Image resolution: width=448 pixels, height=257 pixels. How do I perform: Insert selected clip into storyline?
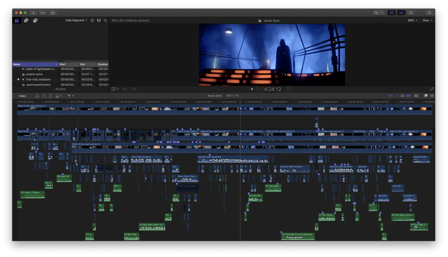click(44, 96)
